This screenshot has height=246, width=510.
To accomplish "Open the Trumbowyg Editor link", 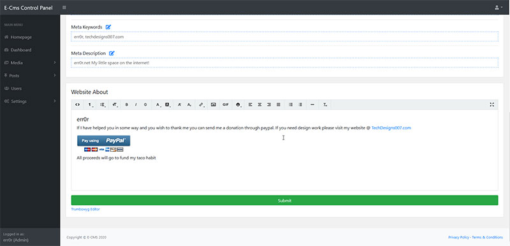I will [85, 209].
